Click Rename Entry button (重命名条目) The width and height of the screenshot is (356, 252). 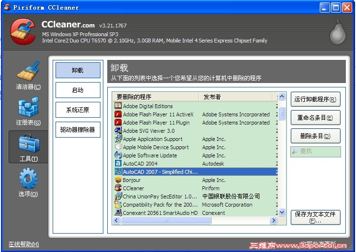(x=315, y=117)
